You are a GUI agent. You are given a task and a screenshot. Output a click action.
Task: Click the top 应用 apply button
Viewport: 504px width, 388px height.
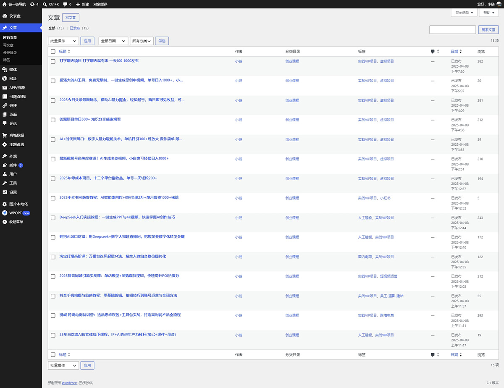[x=87, y=41]
